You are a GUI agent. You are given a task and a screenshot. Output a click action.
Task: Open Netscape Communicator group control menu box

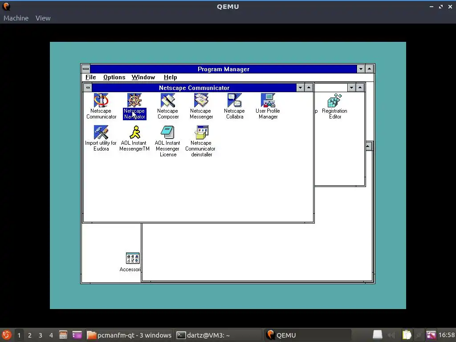click(x=88, y=88)
